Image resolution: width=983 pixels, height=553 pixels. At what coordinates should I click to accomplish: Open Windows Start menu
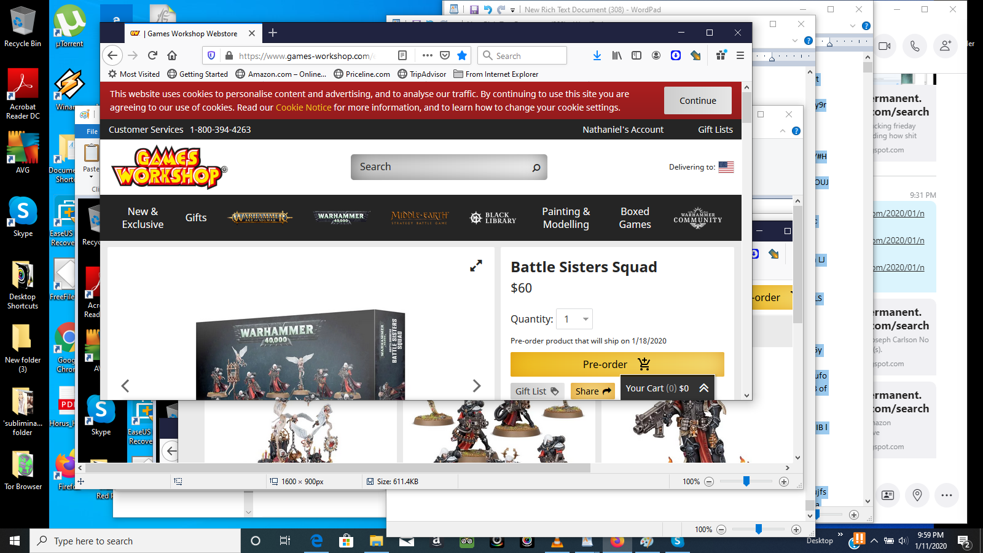[x=15, y=541]
